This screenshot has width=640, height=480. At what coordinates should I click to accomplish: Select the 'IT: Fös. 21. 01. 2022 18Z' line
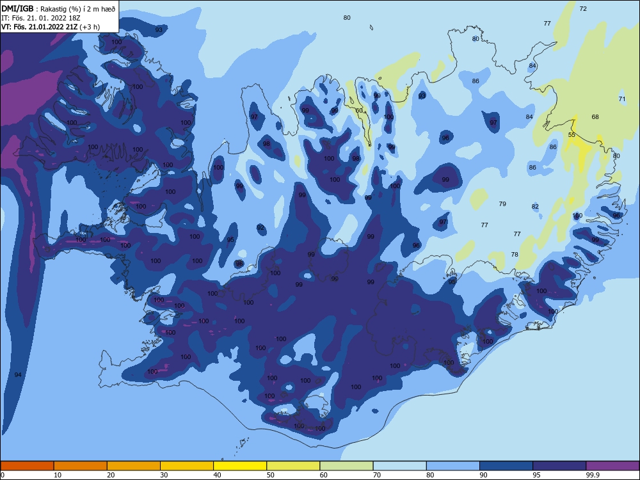(x=41, y=18)
